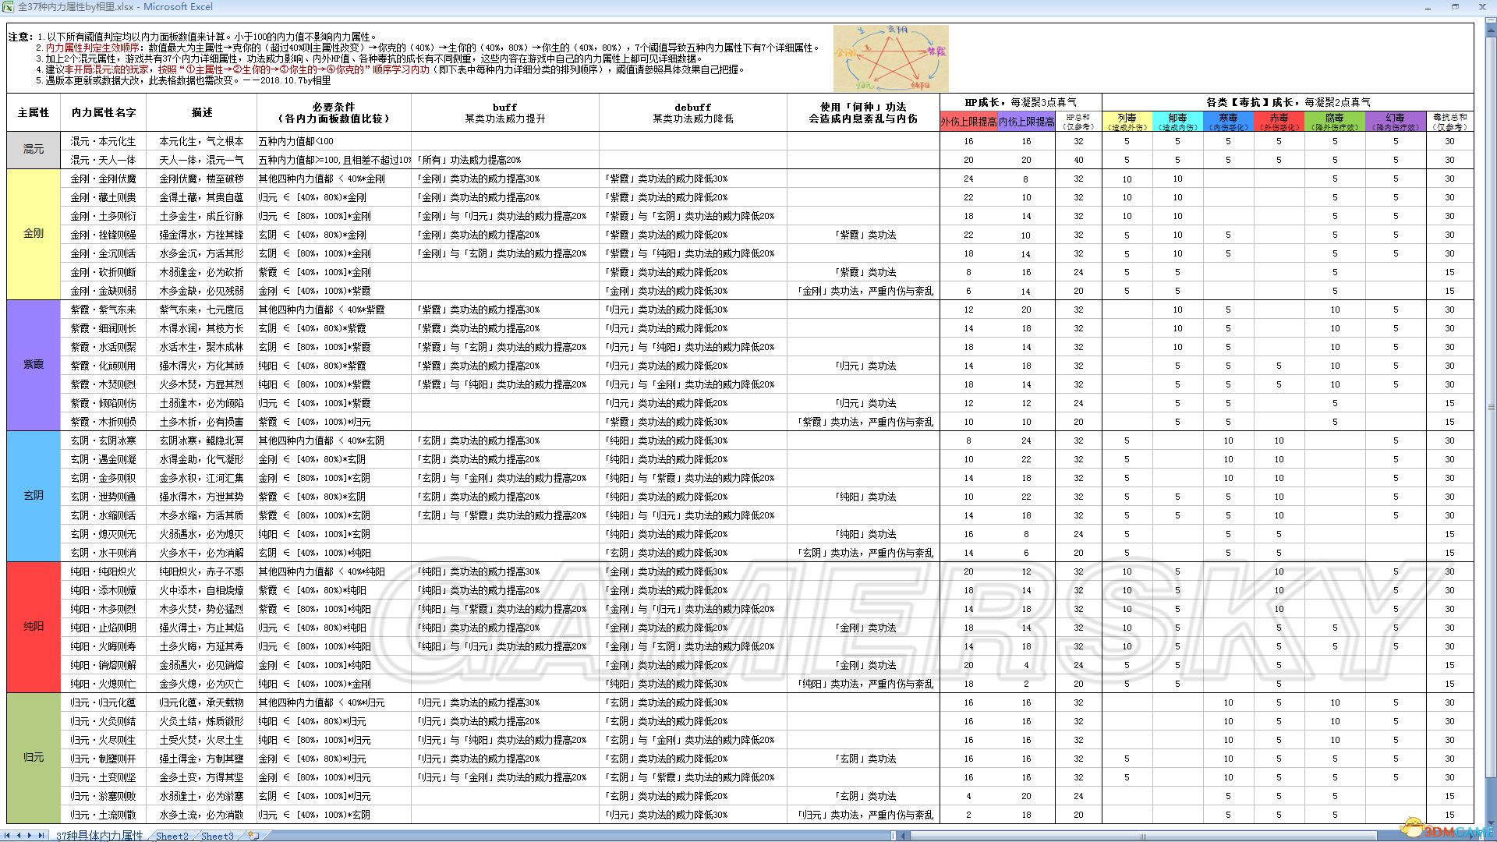This screenshot has width=1497, height=842.
Task: Select the HP成长 header cell
Action: 1021,102
